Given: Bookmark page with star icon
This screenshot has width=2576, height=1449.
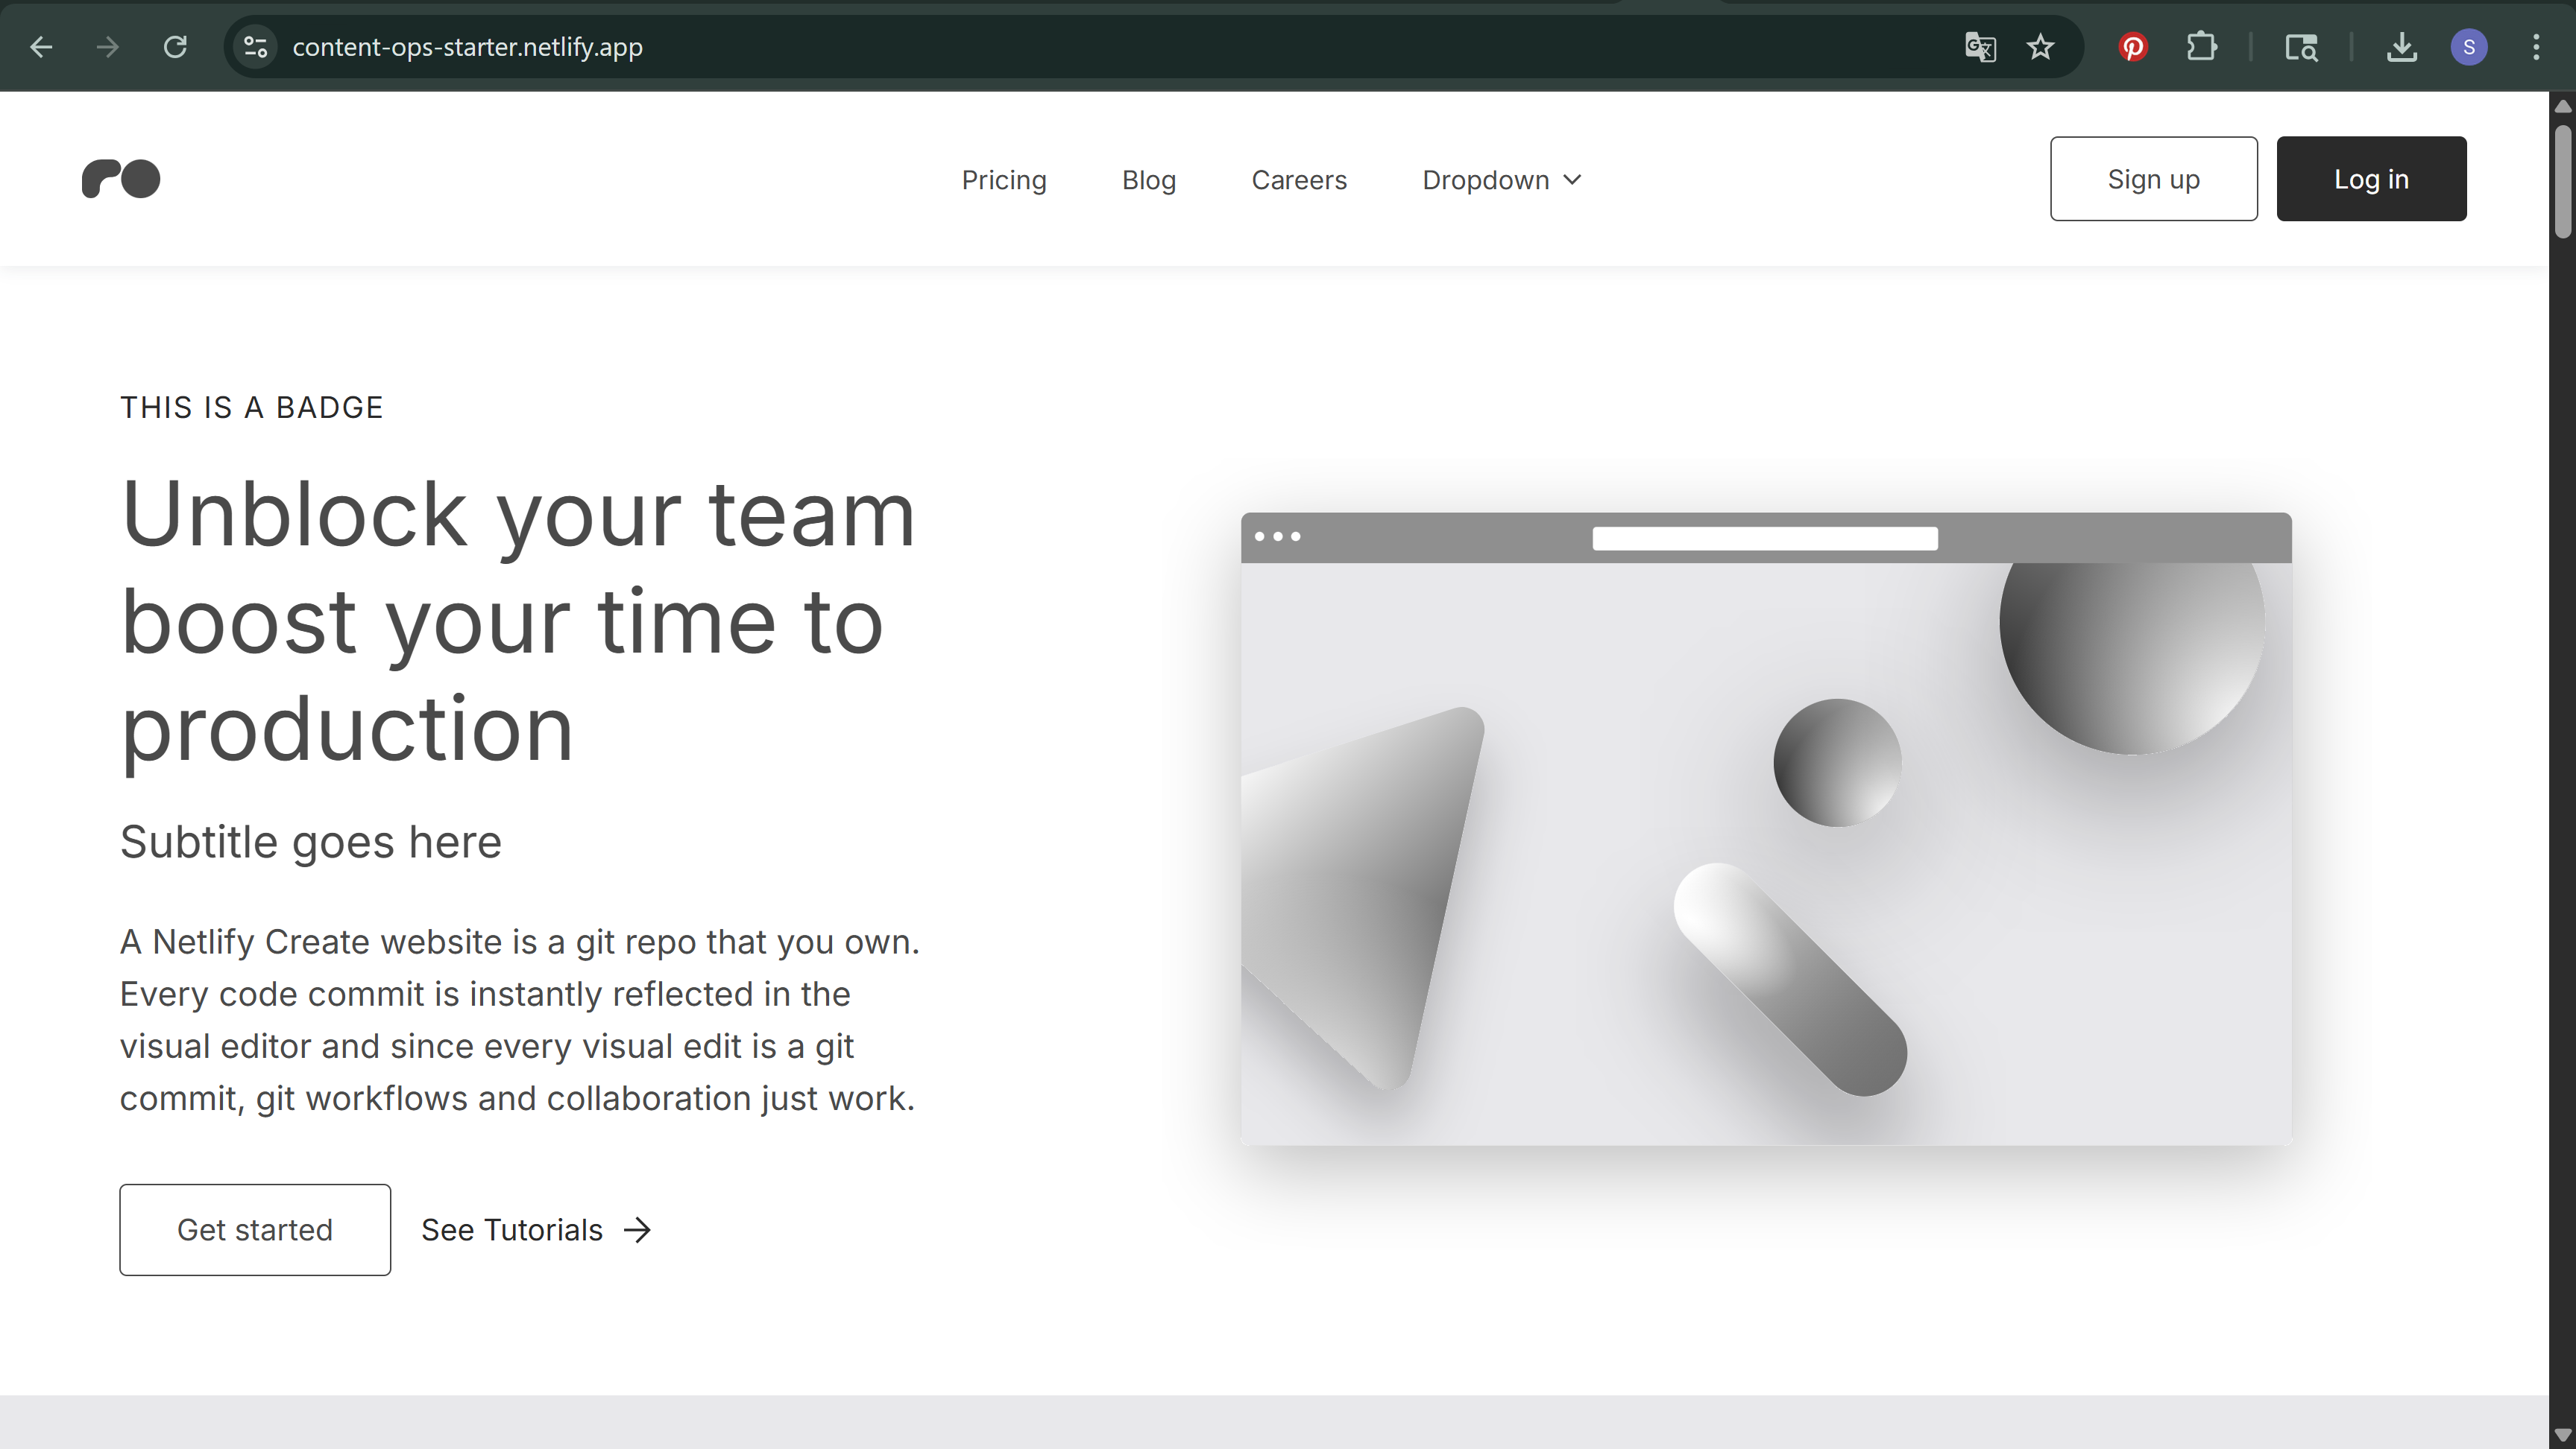Looking at the screenshot, I should tap(2040, 47).
